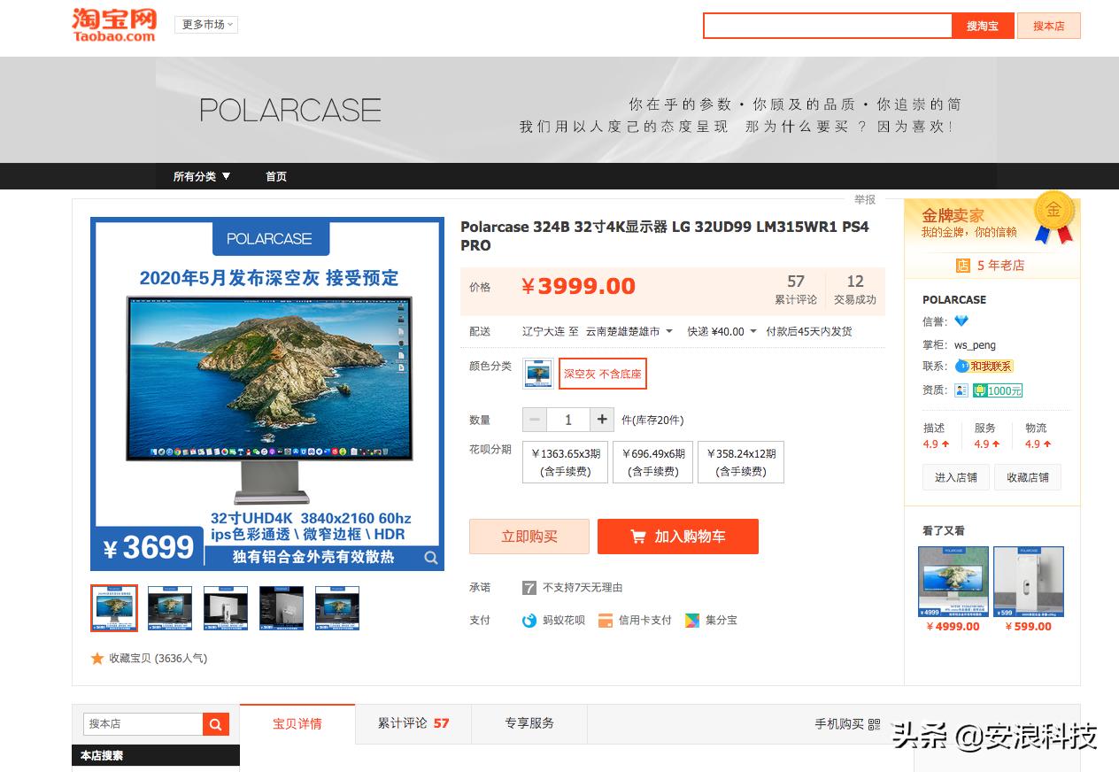
Task: Click the seller ID verification badge icon
Action: coord(961,390)
